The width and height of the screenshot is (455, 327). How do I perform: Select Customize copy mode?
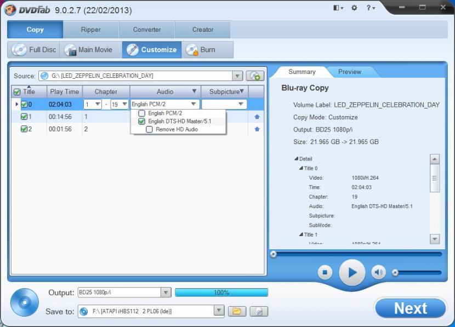coord(152,50)
